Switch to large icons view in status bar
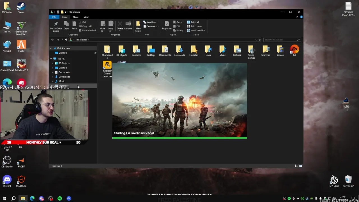The width and height of the screenshot is (359, 202). [300, 166]
